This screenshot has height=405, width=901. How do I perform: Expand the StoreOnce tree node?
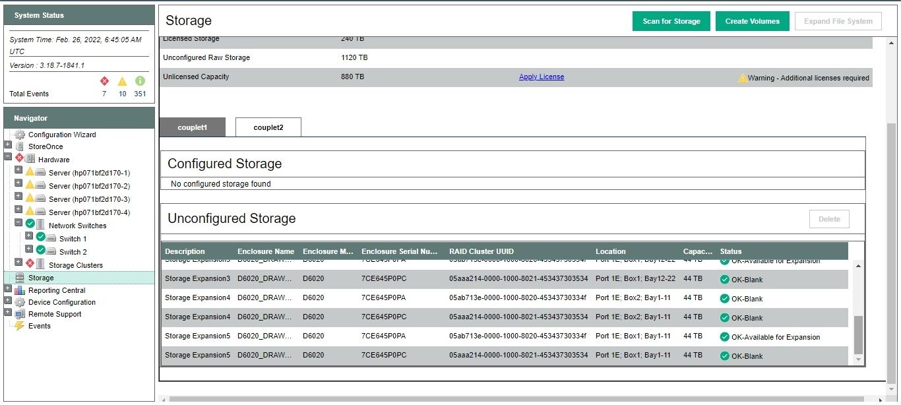[x=8, y=145]
